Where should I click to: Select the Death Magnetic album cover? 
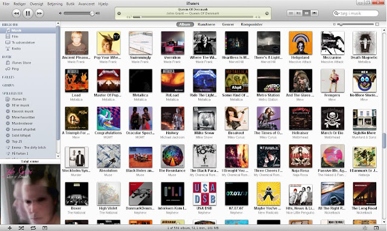364,43
